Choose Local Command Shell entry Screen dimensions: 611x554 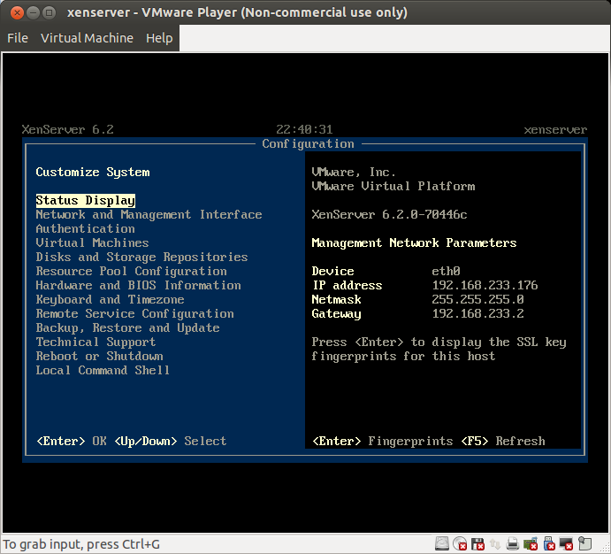tap(103, 371)
